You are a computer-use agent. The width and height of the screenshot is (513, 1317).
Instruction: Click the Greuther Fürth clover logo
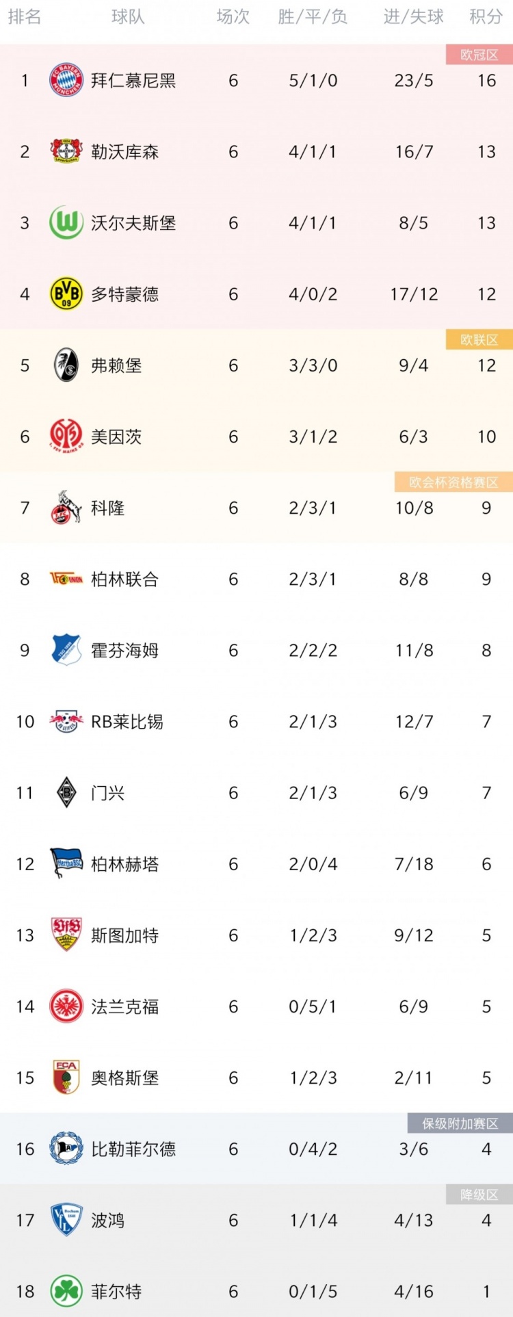pyautogui.click(x=66, y=1291)
